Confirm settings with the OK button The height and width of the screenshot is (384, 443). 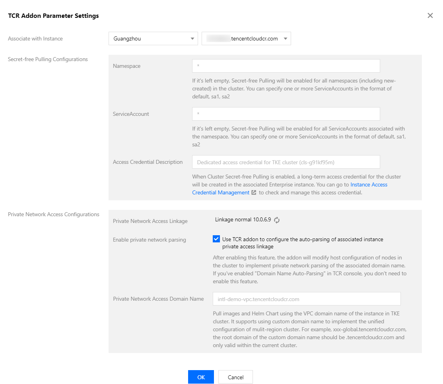[x=201, y=377]
